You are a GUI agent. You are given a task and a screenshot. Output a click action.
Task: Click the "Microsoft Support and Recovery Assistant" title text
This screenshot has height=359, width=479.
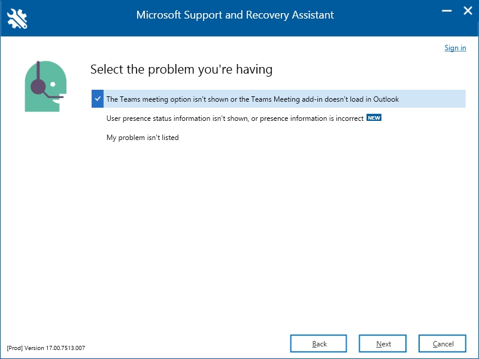[x=235, y=14]
